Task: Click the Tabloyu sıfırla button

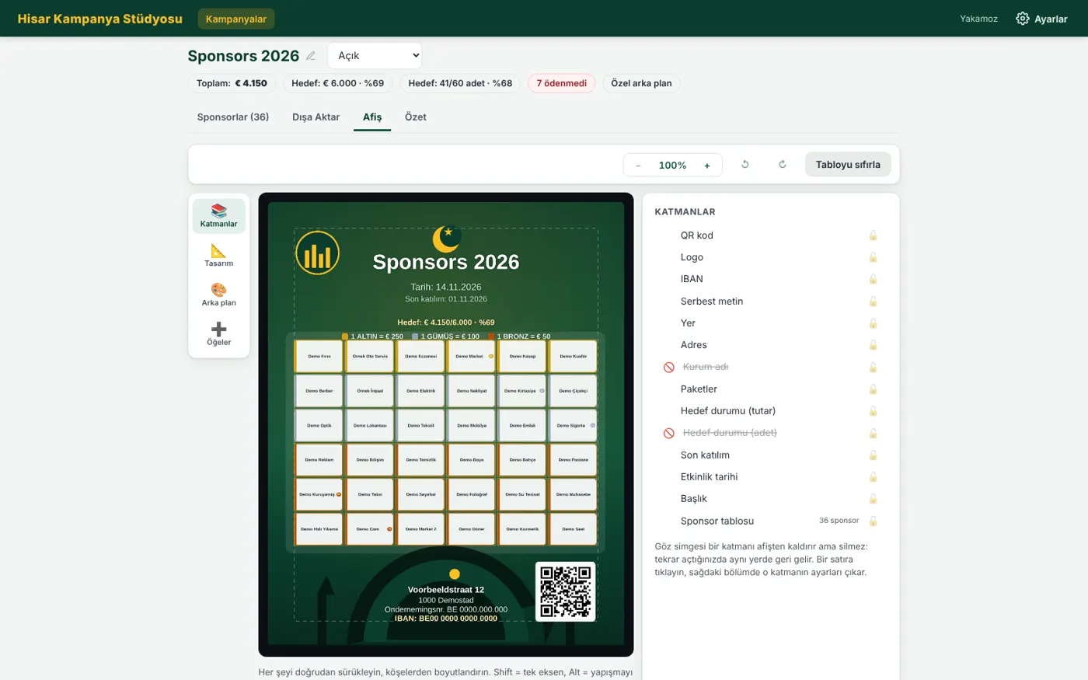Action: click(x=848, y=165)
